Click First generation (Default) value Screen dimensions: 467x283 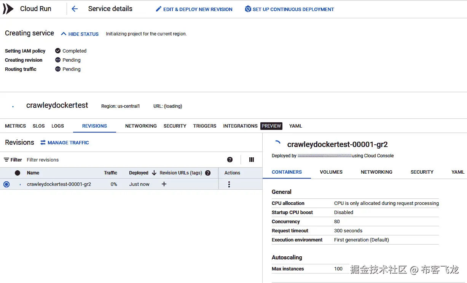tap(362, 240)
